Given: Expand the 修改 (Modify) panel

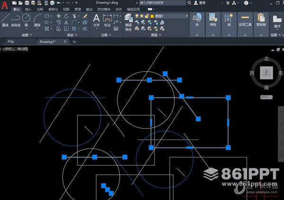Looking at the screenshot, I should coord(72,35).
